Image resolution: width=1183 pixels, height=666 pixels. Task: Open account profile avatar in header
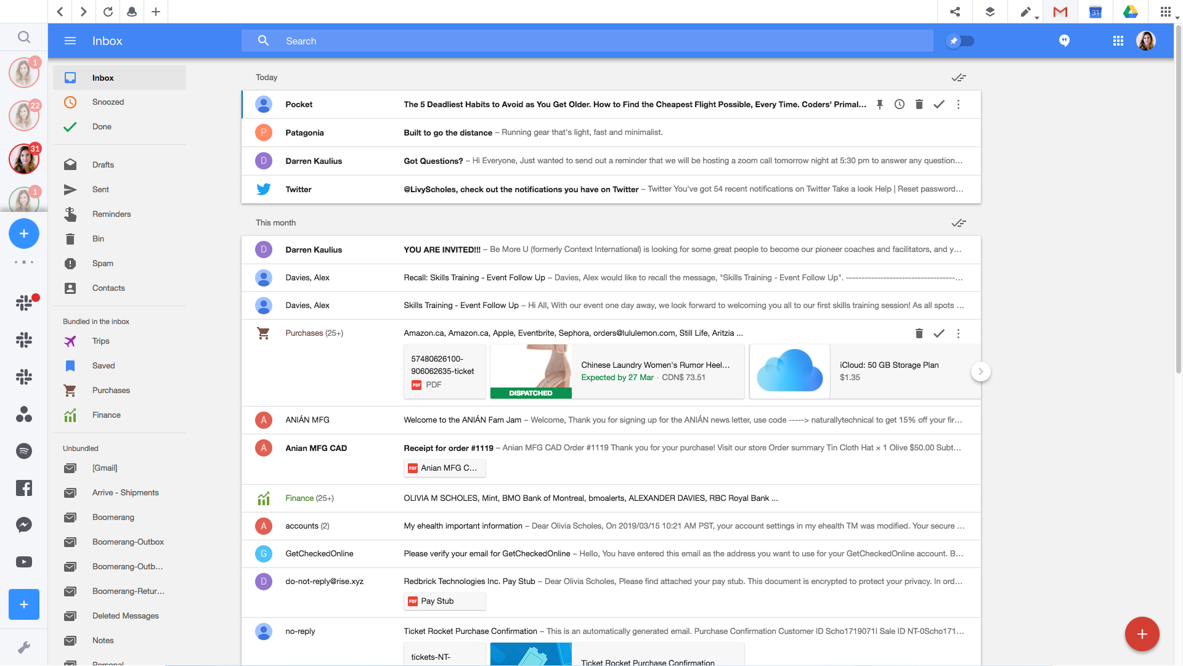(x=1146, y=41)
